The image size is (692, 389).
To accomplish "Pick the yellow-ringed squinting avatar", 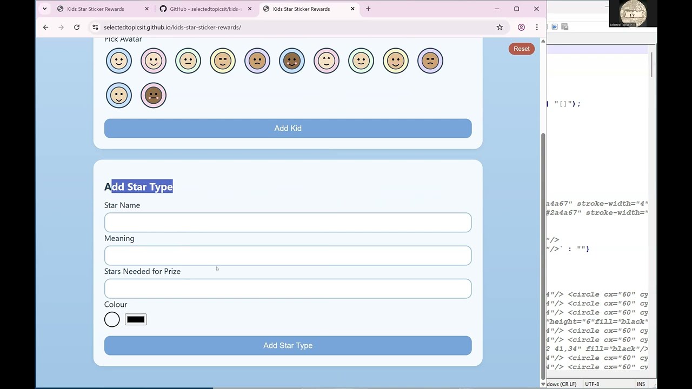I will 223,61.
